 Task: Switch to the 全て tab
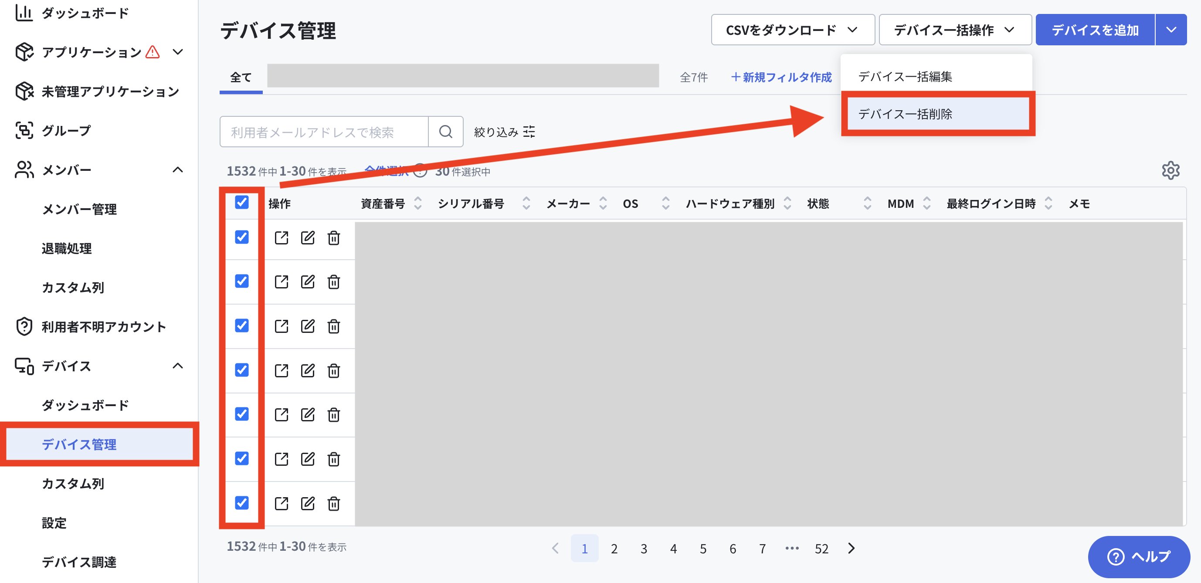point(241,78)
